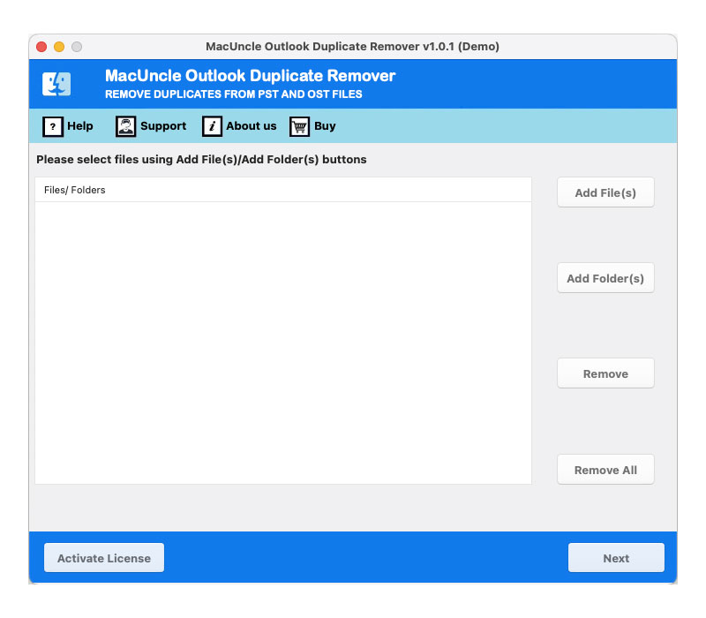Click the Remove All button
The width and height of the screenshot is (706, 618).
coord(605,470)
